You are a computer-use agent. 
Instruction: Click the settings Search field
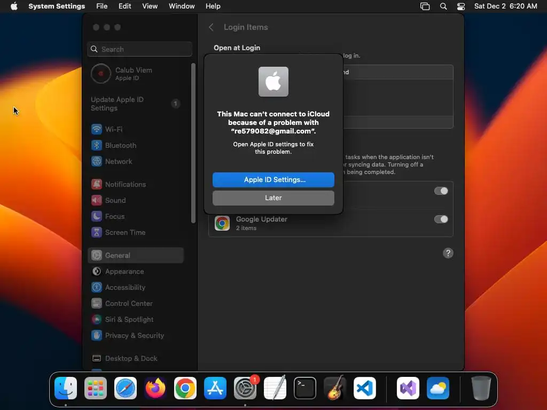[139, 49]
